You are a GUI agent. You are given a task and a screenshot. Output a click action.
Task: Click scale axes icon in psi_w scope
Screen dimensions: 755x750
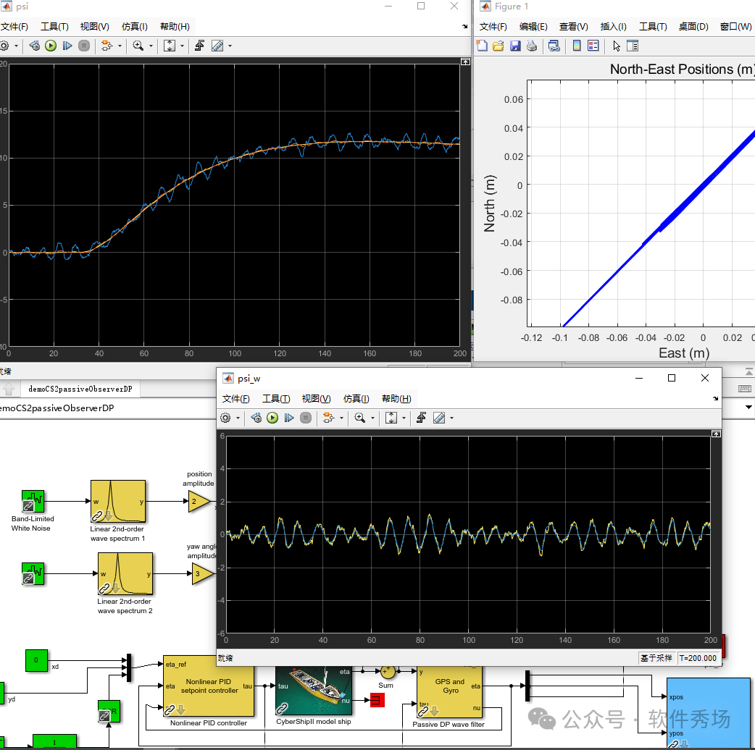click(x=391, y=418)
